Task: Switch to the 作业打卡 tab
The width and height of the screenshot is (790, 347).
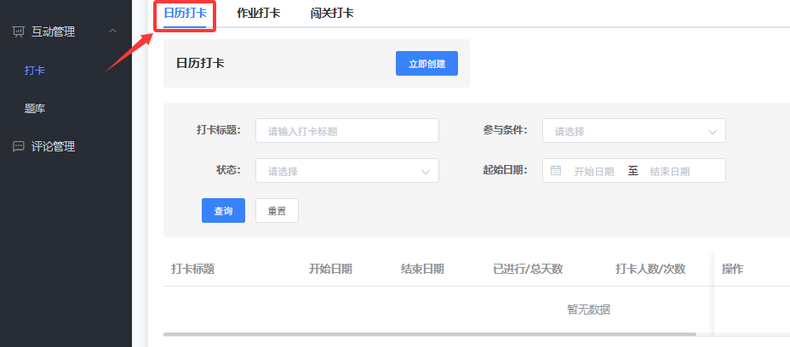Action: pyautogui.click(x=258, y=13)
